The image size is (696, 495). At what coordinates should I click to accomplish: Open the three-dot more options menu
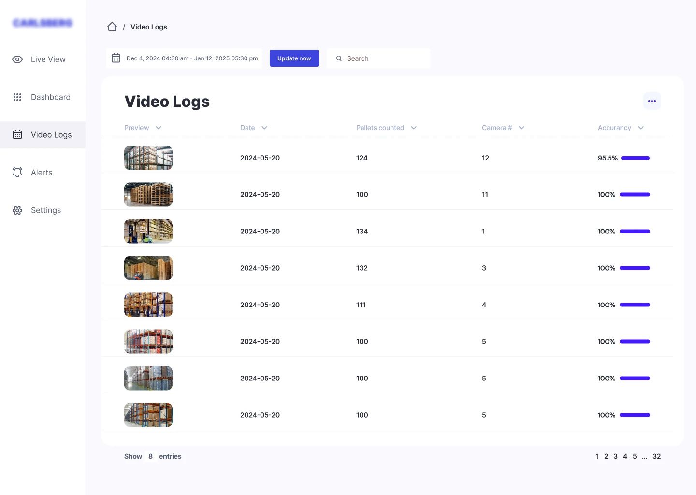[652, 101]
